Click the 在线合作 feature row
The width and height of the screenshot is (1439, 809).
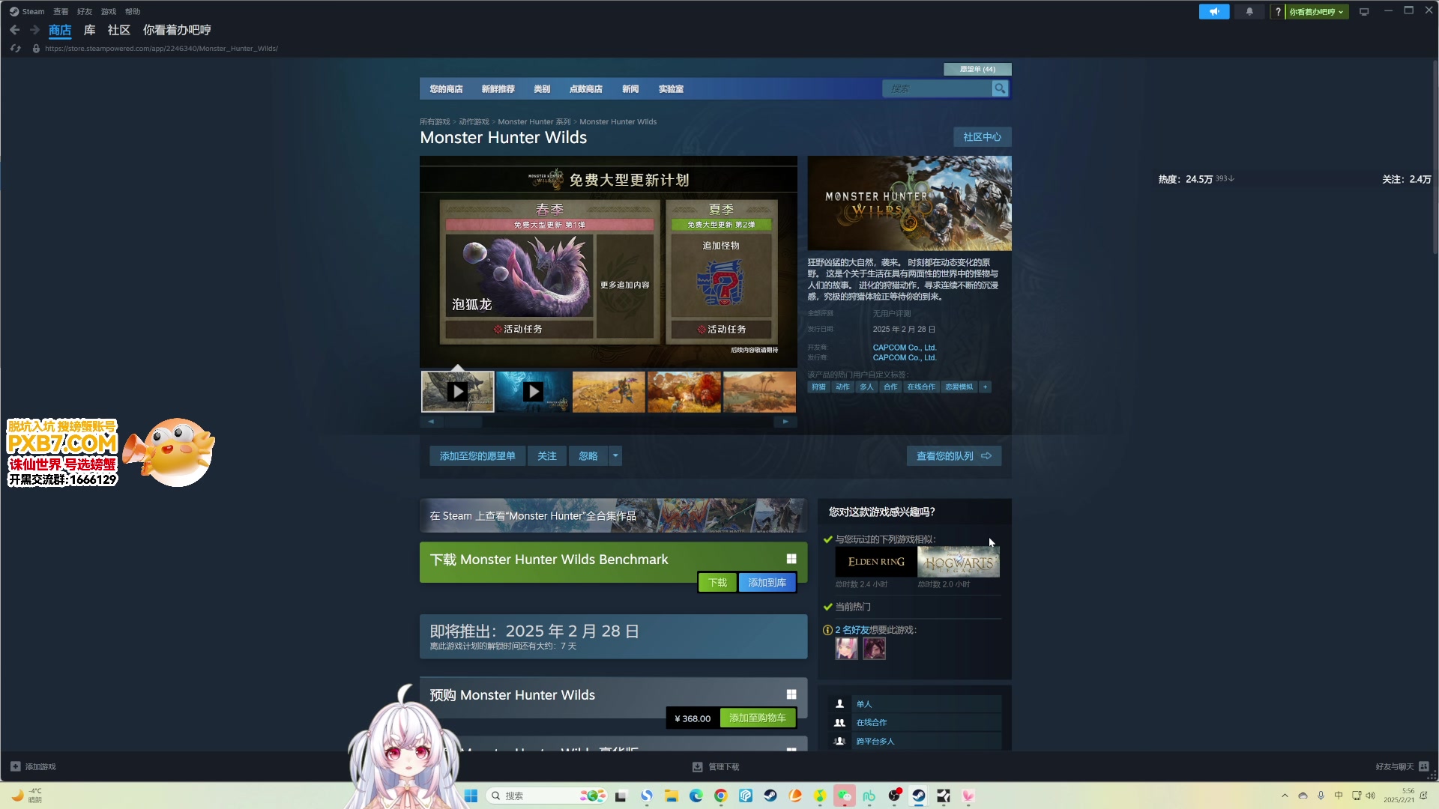pos(914,723)
